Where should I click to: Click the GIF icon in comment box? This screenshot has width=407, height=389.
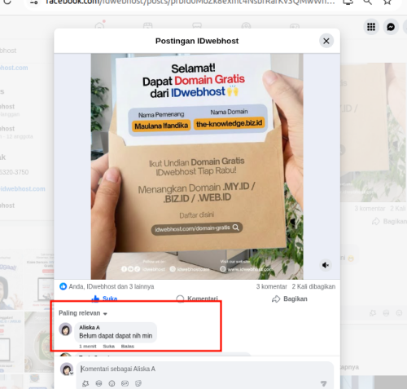(125, 383)
